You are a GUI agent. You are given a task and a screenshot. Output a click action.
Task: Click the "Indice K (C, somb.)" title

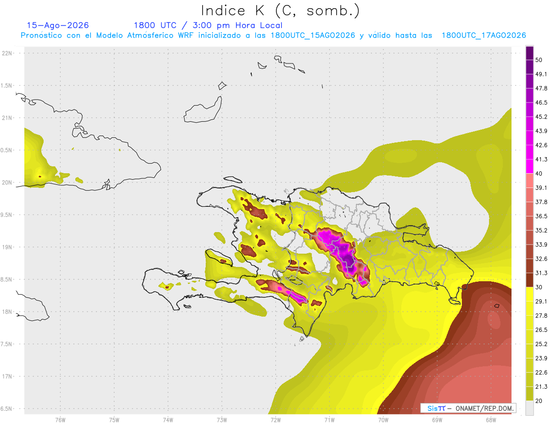[281, 11]
